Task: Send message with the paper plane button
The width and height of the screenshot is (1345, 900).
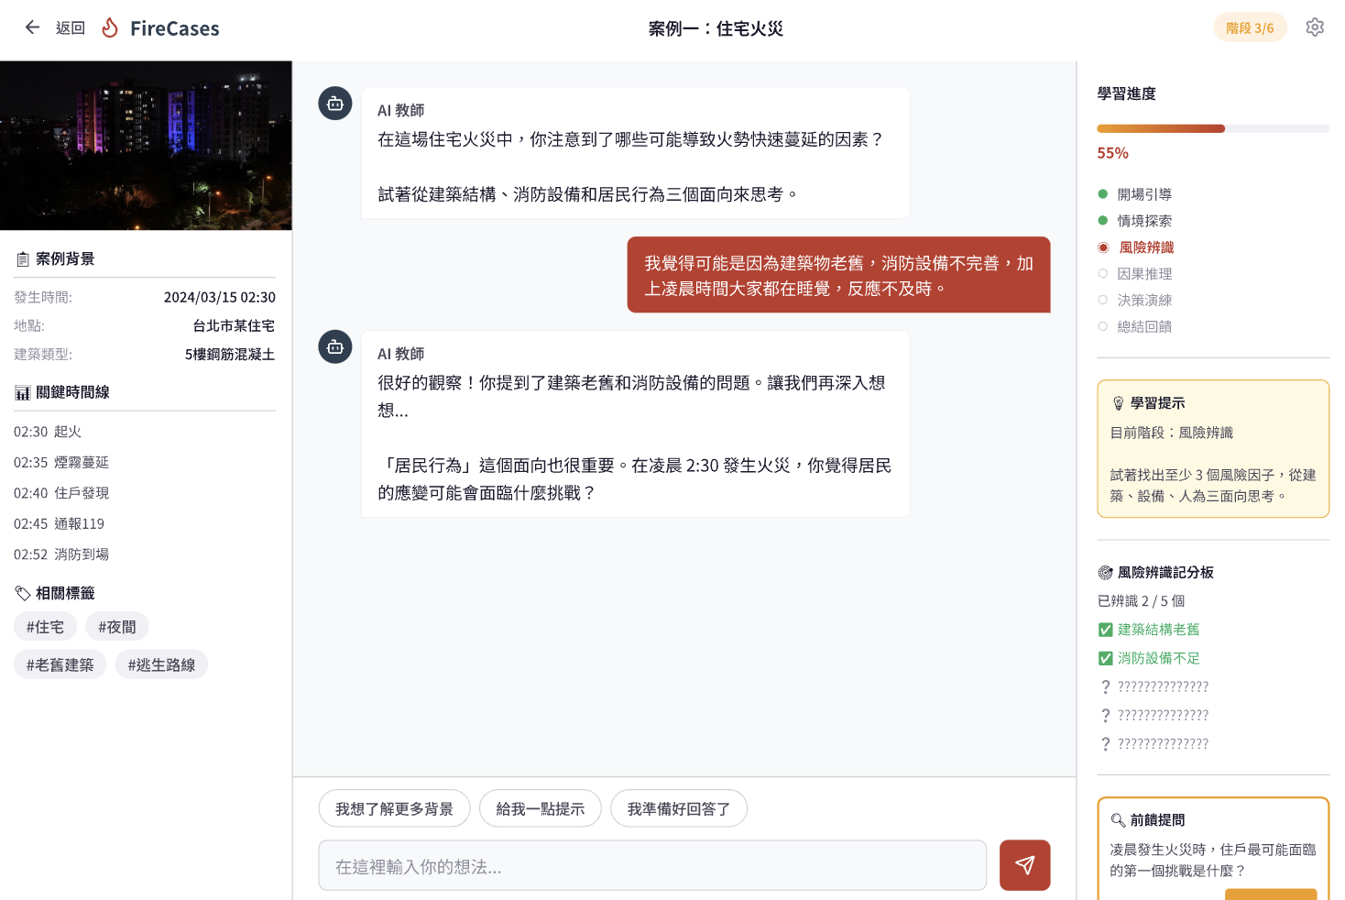Action: coord(1024,865)
